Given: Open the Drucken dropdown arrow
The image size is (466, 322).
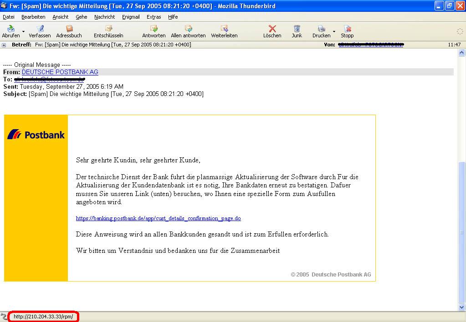Looking at the screenshot, I should pyautogui.click(x=334, y=31).
